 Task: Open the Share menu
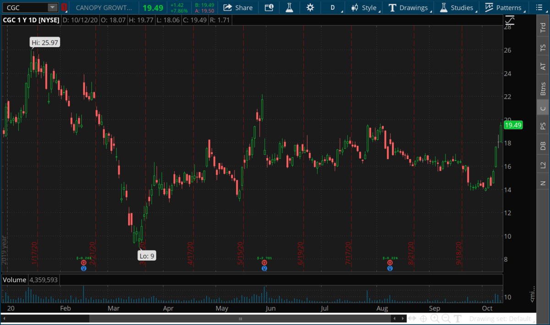[238, 7]
